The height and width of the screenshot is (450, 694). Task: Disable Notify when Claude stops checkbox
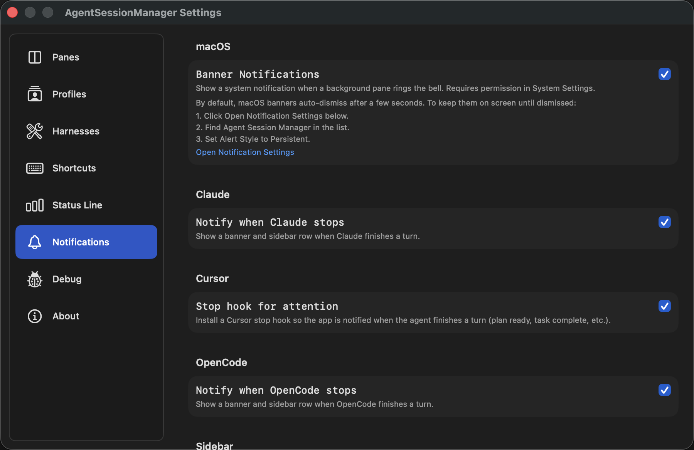[664, 222]
